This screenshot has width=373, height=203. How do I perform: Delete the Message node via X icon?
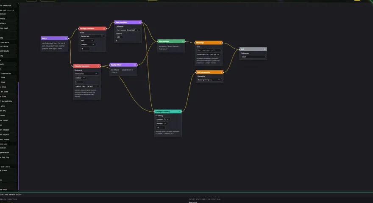coord(220,43)
